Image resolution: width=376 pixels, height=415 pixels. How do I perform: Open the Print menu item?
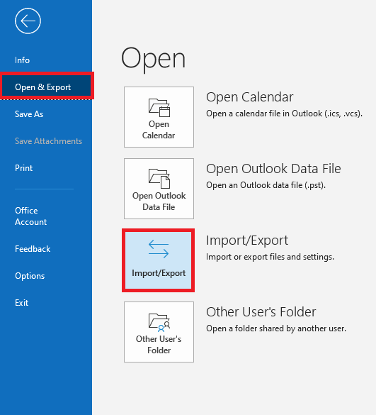[x=24, y=168]
